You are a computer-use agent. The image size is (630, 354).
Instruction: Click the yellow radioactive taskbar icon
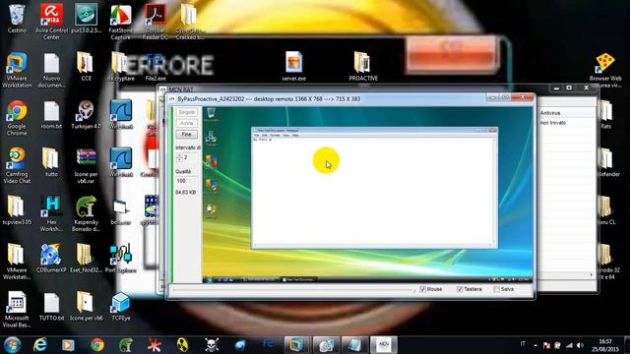click(x=183, y=345)
